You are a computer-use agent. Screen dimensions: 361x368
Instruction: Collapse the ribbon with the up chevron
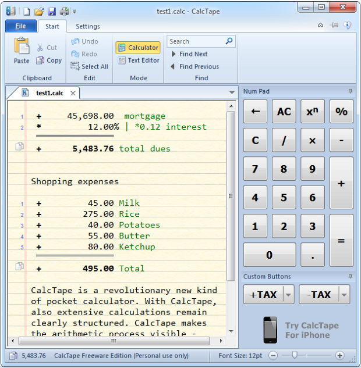tap(321, 25)
